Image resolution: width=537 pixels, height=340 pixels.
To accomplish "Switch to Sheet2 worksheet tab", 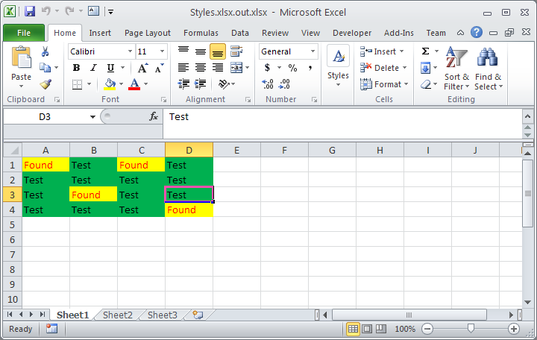I will pyautogui.click(x=117, y=315).
